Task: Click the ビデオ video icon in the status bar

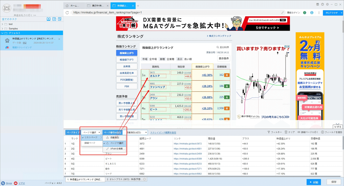Action: (15, 183)
